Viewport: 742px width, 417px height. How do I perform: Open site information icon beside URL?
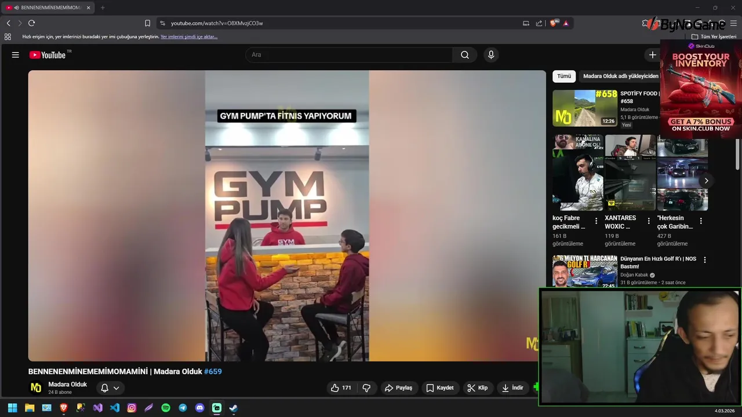pos(162,23)
